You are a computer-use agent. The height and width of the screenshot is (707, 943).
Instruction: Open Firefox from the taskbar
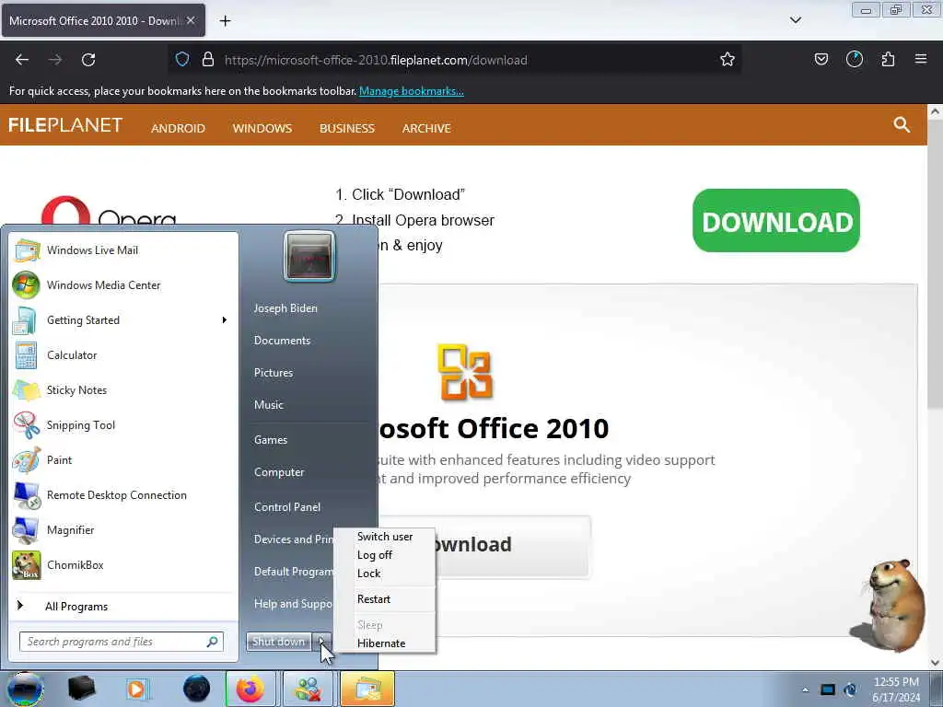coord(250,689)
